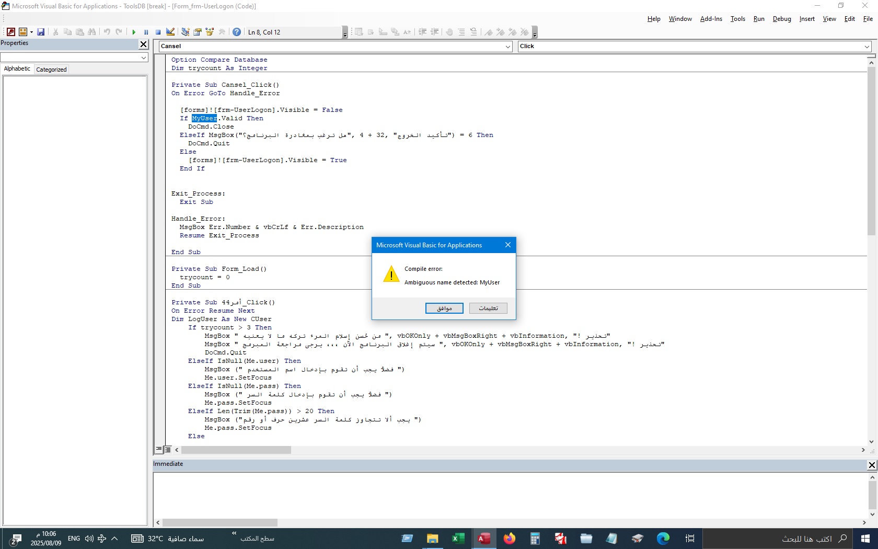Open Insert Module dropdown arrow
This screenshot has width=878, height=549.
point(31,32)
